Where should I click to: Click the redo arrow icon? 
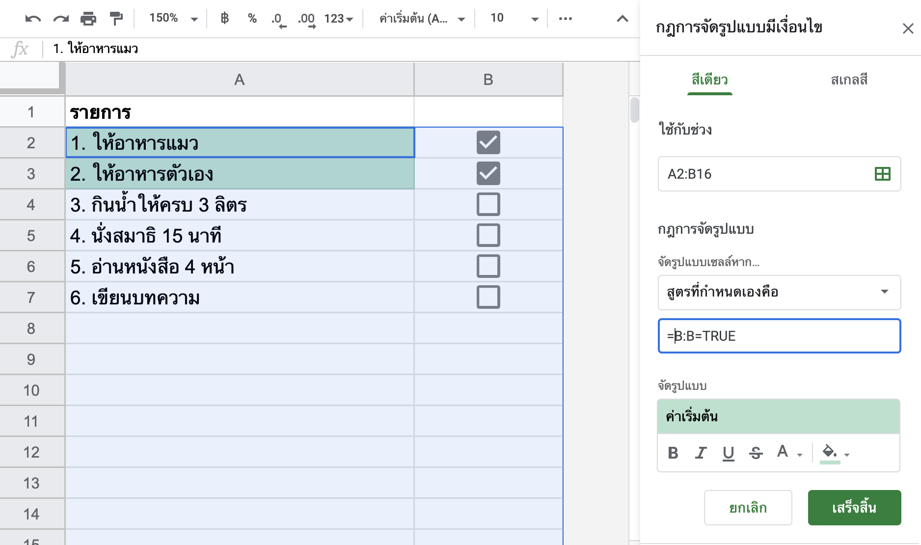pyautogui.click(x=61, y=19)
